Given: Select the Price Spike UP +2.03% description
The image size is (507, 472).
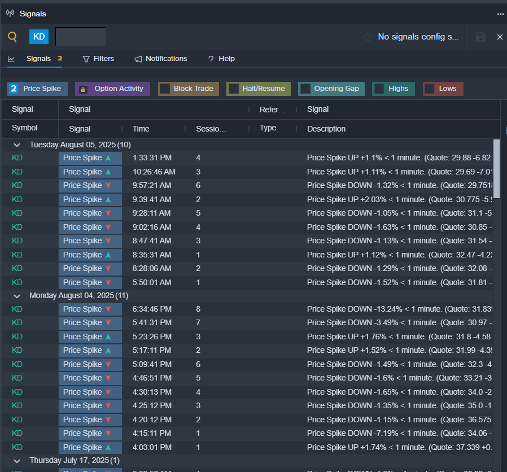Looking at the screenshot, I should pyautogui.click(x=400, y=199).
